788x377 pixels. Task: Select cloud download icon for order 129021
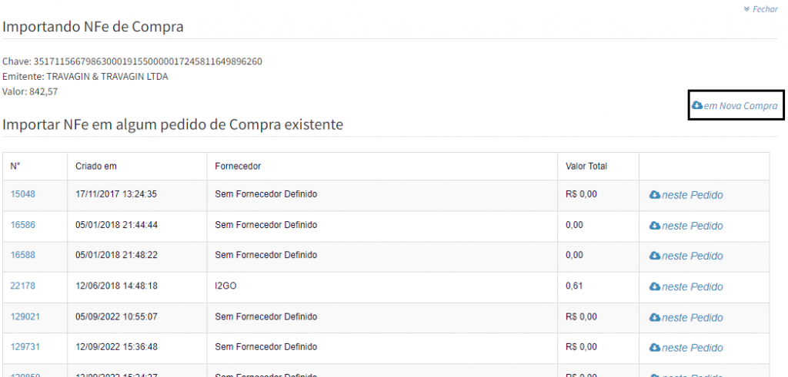pyautogui.click(x=655, y=317)
